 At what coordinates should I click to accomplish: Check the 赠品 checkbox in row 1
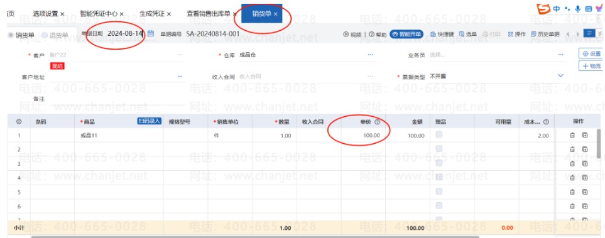click(x=439, y=134)
